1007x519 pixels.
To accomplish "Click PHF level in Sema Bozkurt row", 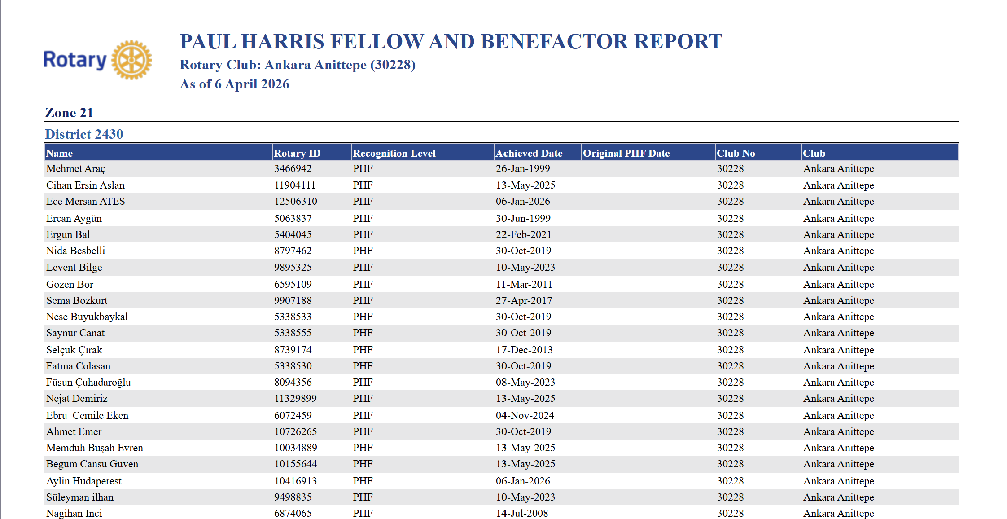I will [363, 300].
